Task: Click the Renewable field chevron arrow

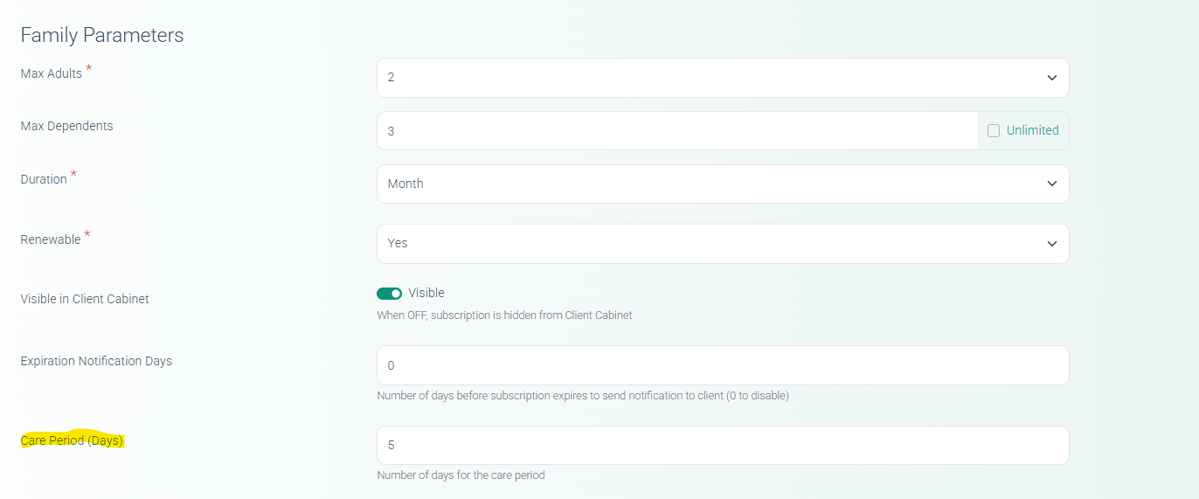Action: 1051,244
